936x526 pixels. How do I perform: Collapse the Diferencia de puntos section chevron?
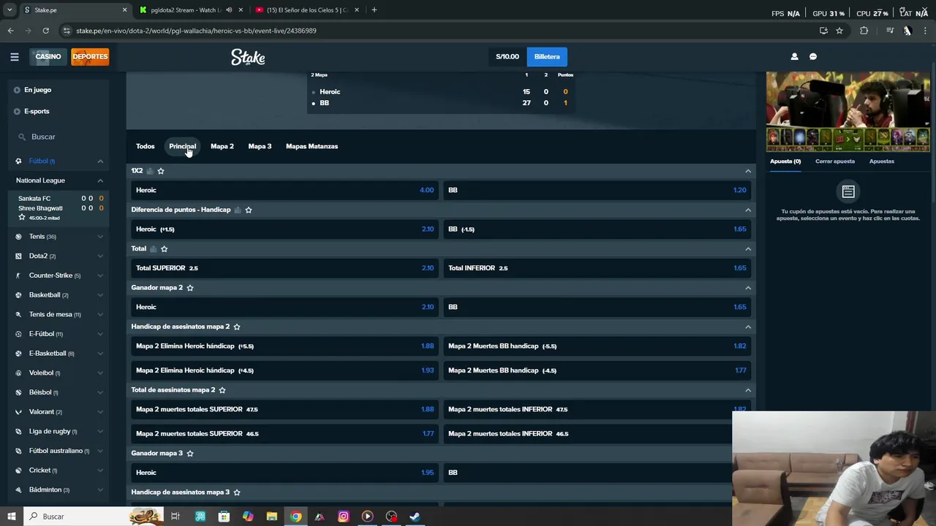(747, 210)
